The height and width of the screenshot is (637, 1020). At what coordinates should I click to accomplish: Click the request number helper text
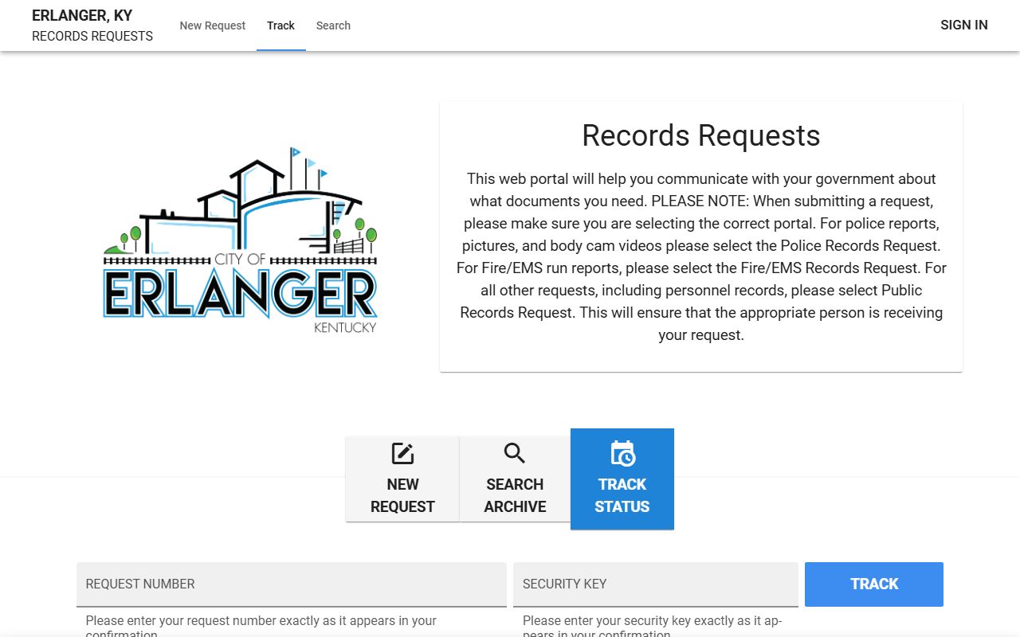tap(261, 627)
